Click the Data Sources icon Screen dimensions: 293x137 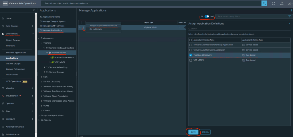click(x=3, y=26)
